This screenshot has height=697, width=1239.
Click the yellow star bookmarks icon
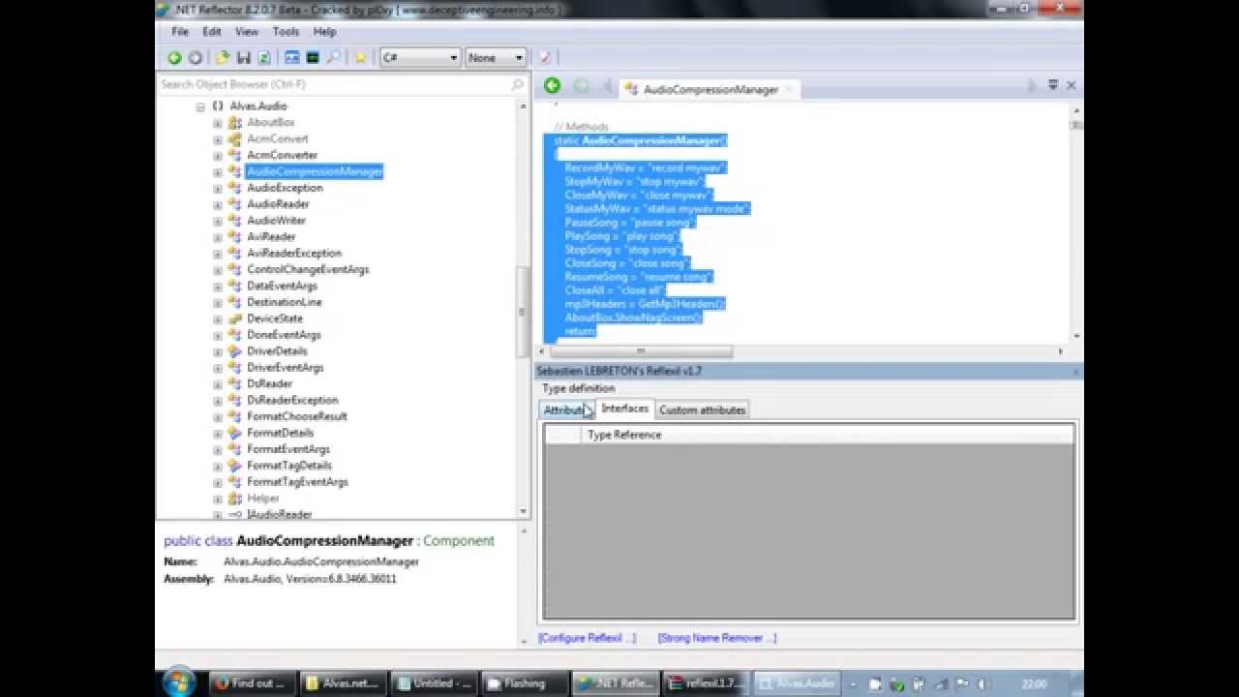point(360,58)
